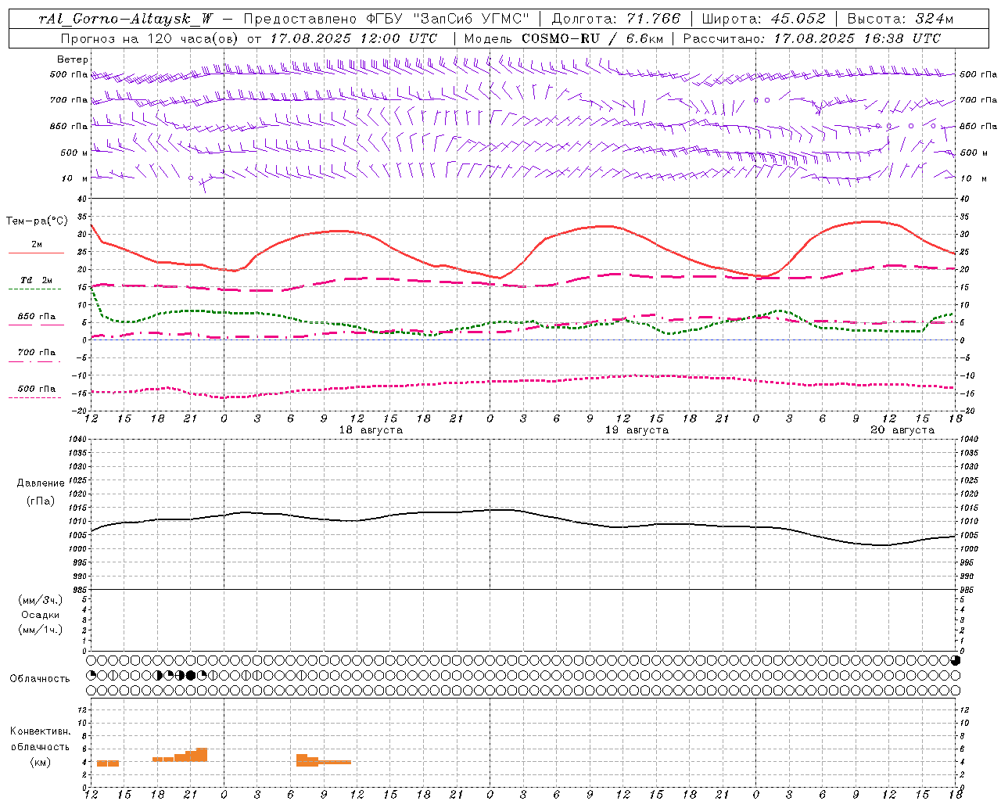Click the '850 гПа' temperature legend entry

pos(36,320)
